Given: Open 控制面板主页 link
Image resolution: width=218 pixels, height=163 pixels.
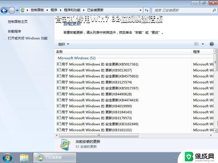Looking at the screenshot, I should pos(18,22).
